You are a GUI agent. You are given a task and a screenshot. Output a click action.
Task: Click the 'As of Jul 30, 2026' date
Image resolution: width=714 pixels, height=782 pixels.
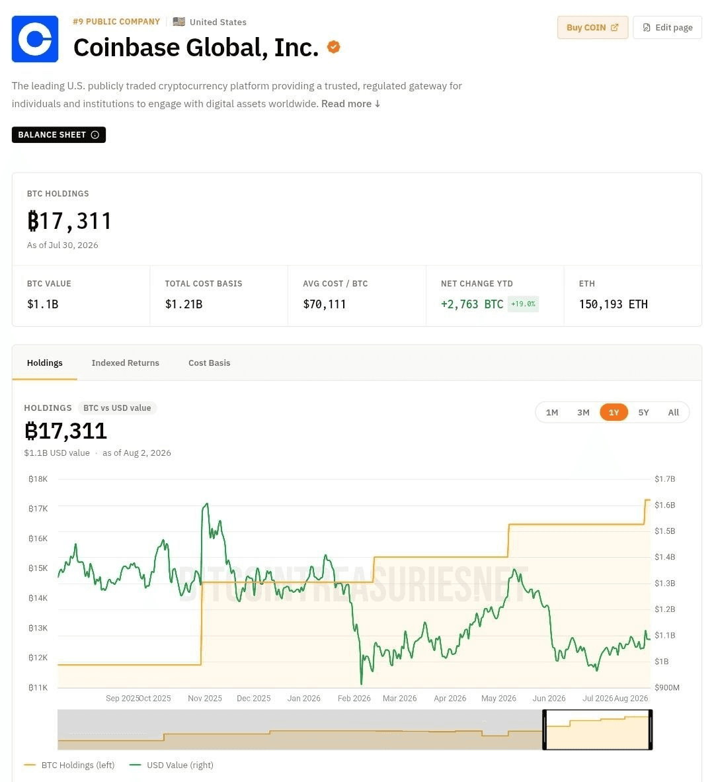click(x=63, y=245)
